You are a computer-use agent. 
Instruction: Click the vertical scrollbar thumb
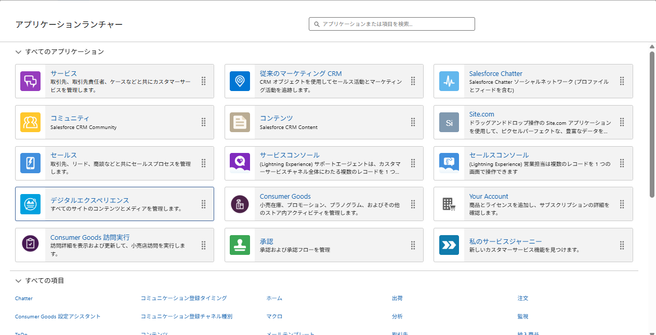[x=652, y=124]
